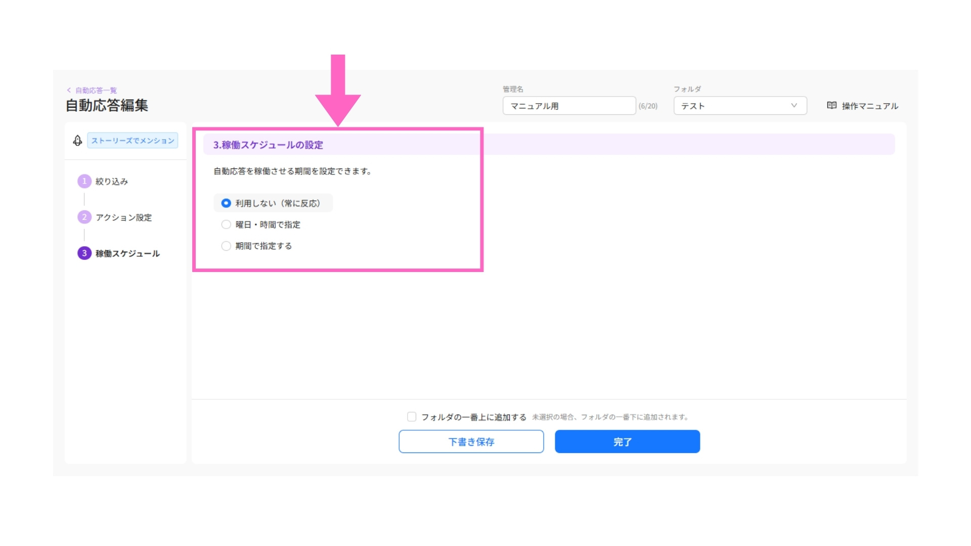Click the 完了 button
971x546 pixels.
pos(627,441)
